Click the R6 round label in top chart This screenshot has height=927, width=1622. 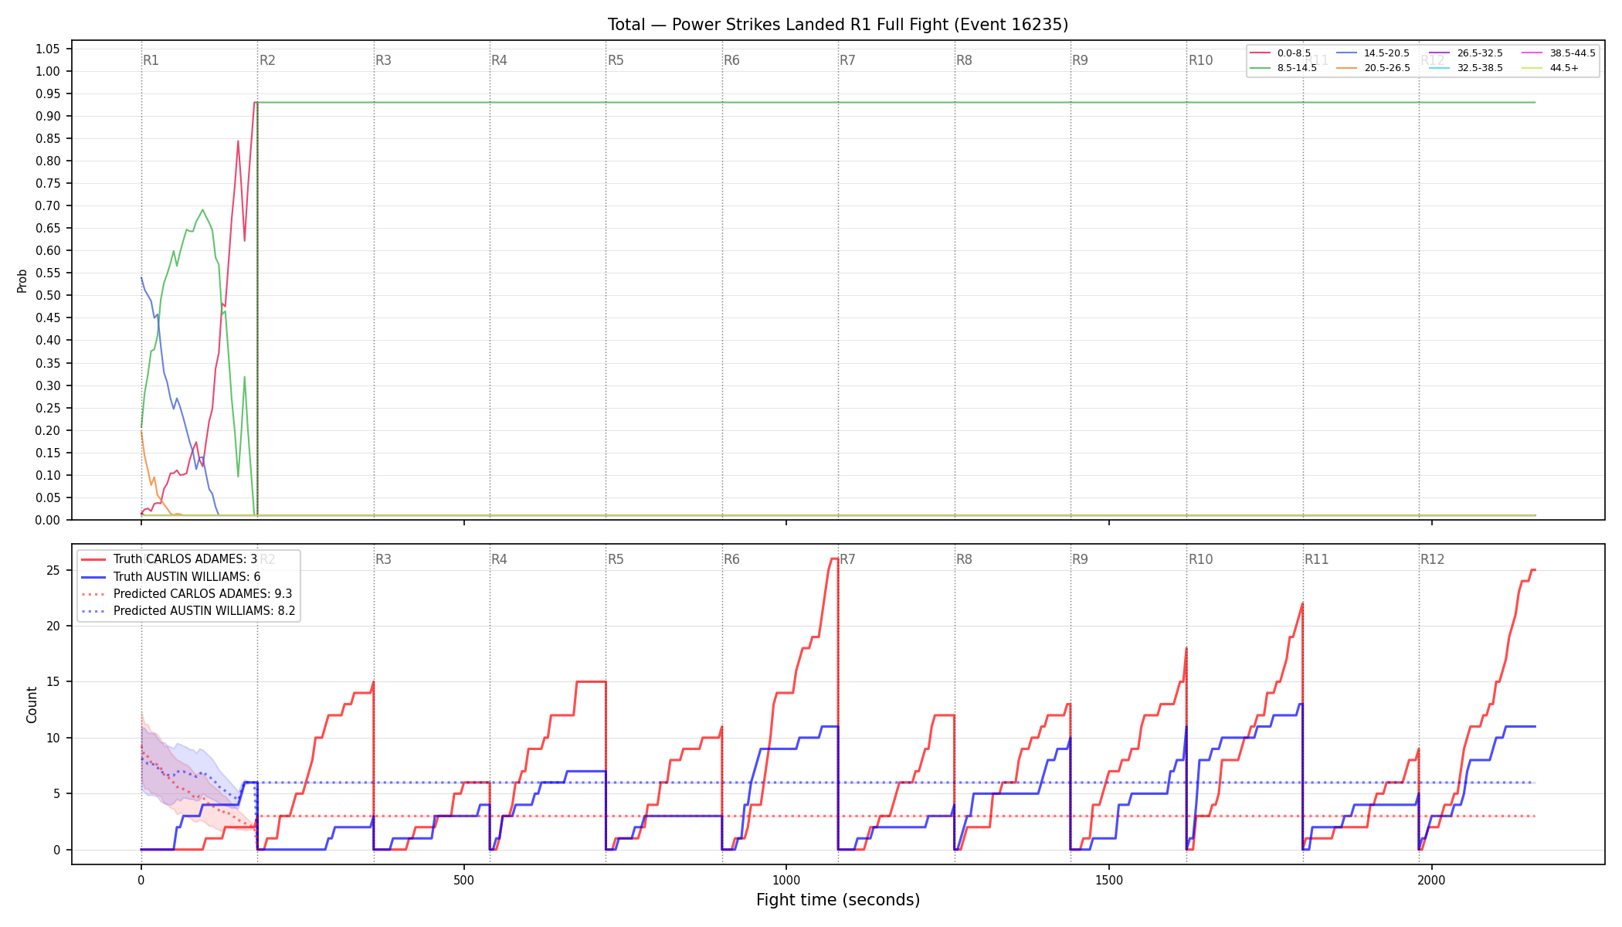pyautogui.click(x=731, y=60)
